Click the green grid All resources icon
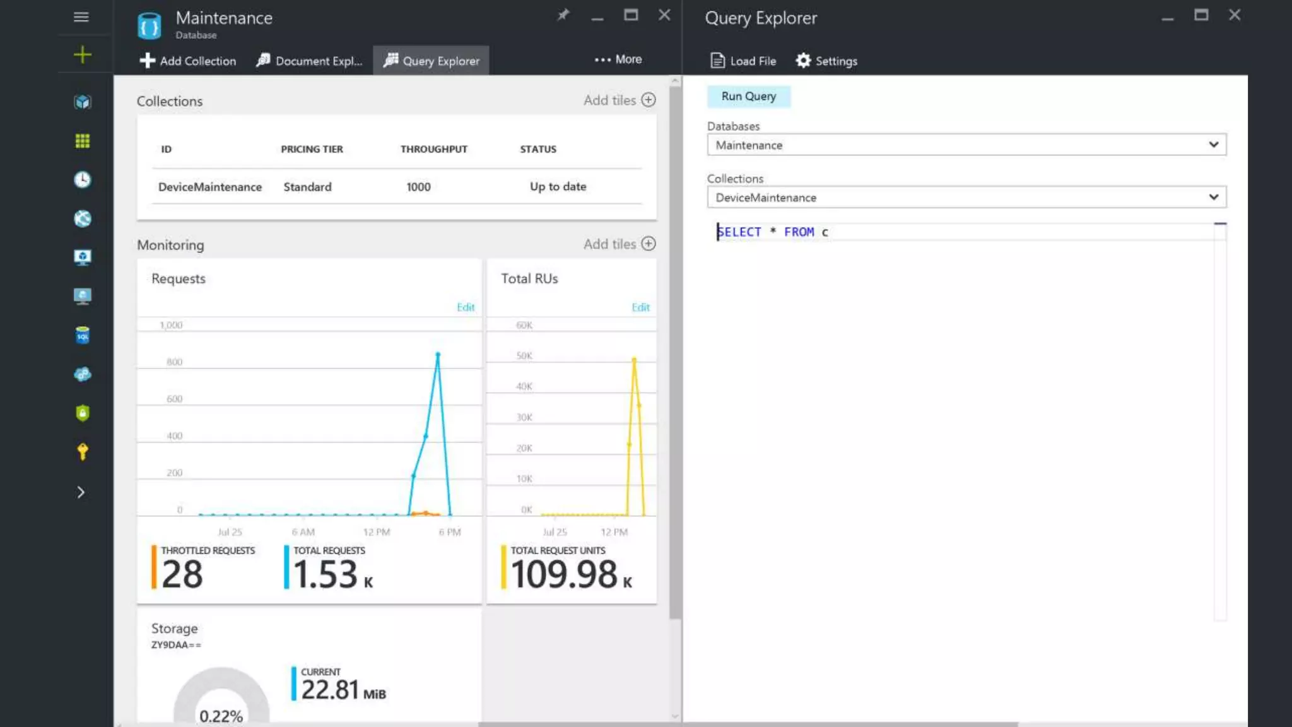The height and width of the screenshot is (727, 1292). pos(82,141)
